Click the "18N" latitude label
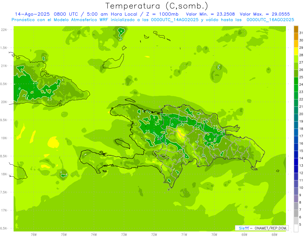 [x=4, y=174]
